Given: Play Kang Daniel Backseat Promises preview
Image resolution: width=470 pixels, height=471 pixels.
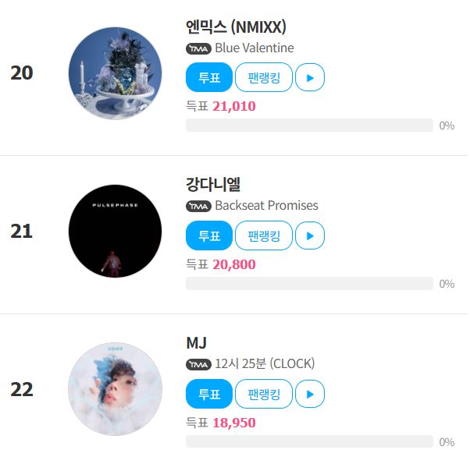Looking at the screenshot, I should (310, 235).
